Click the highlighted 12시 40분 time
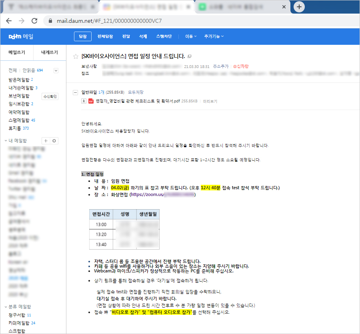The width and height of the screenshot is (360, 334). [x=210, y=188]
